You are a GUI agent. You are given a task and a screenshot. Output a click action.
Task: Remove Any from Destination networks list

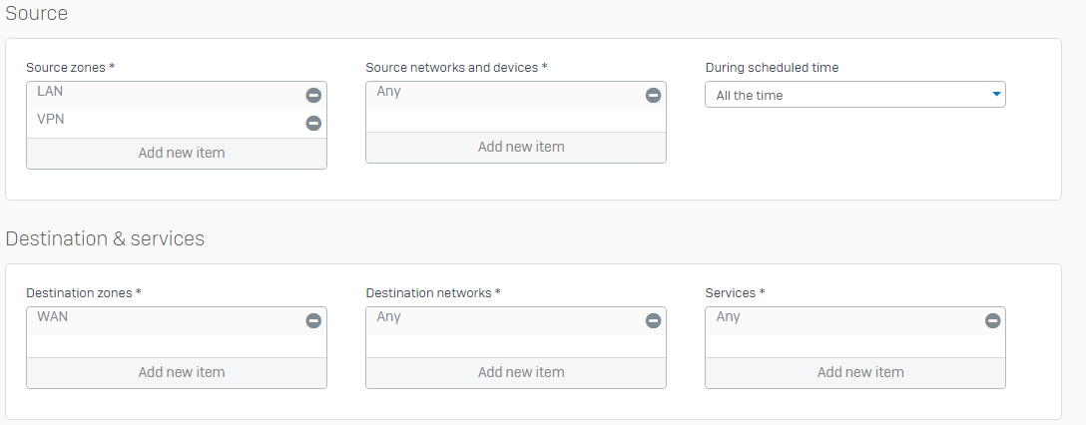(653, 320)
